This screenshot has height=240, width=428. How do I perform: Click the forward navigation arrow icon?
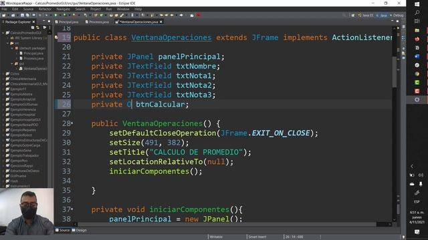click(x=181, y=15)
